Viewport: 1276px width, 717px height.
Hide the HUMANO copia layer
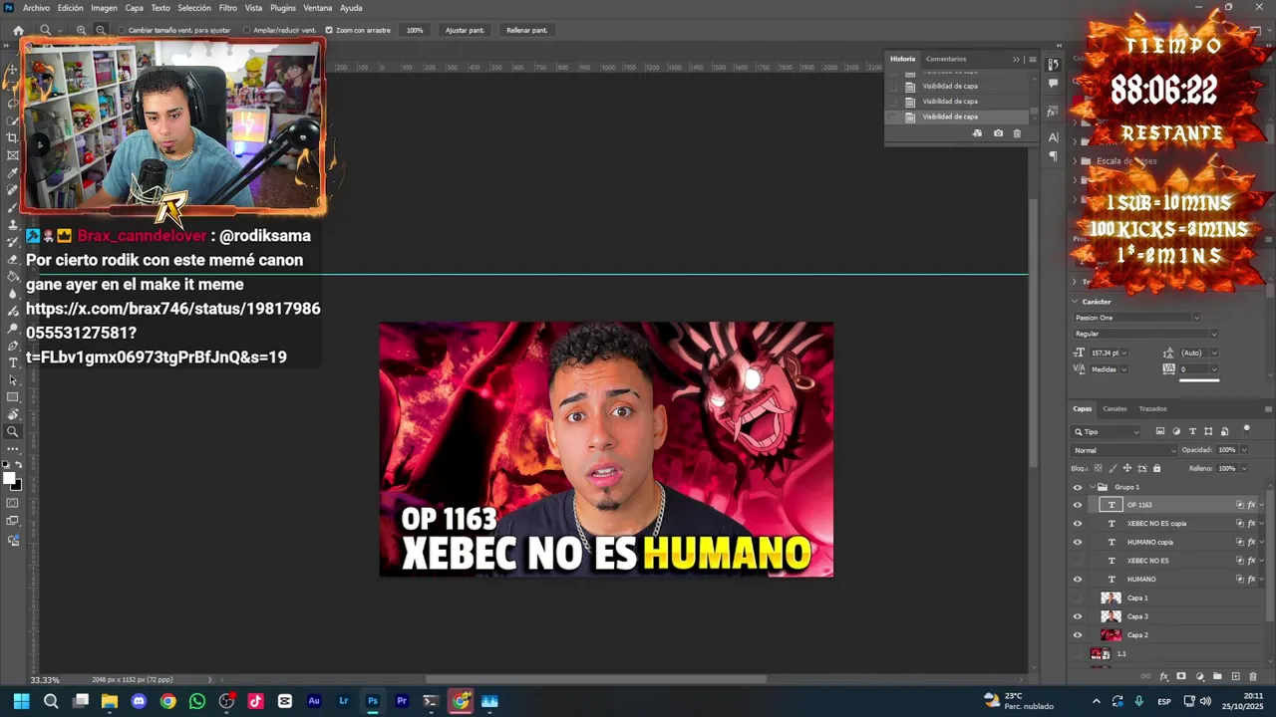1077,542
